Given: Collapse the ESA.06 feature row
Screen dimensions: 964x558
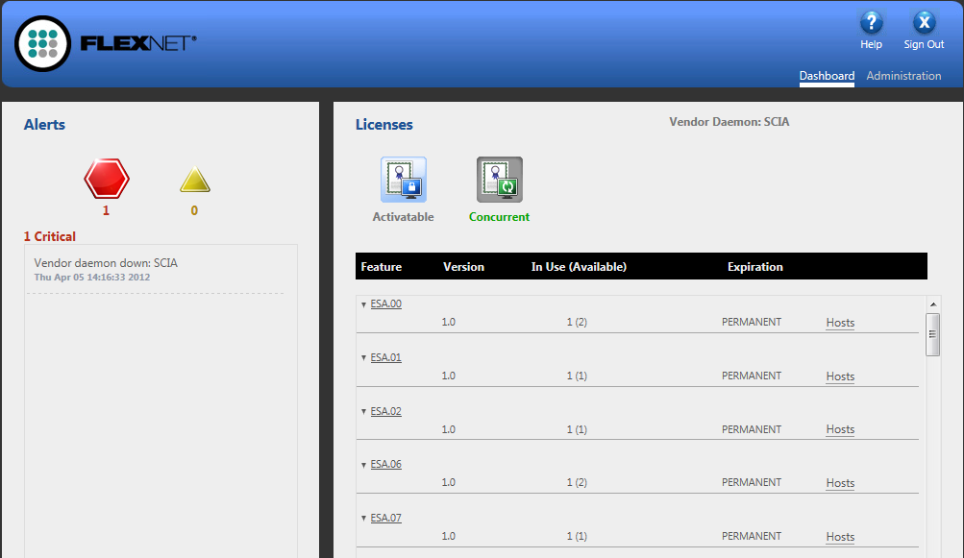Looking at the screenshot, I should pyautogui.click(x=364, y=465).
